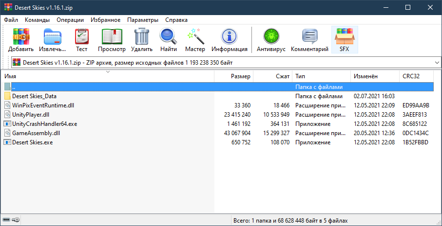This screenshot has width=442, height=226.
Task: Click the Удалить trash can icon
Action: (142, 39)
